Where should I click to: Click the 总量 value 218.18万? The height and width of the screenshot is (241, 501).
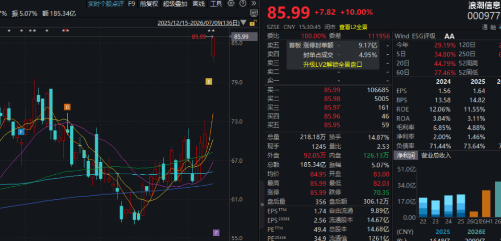313,137
